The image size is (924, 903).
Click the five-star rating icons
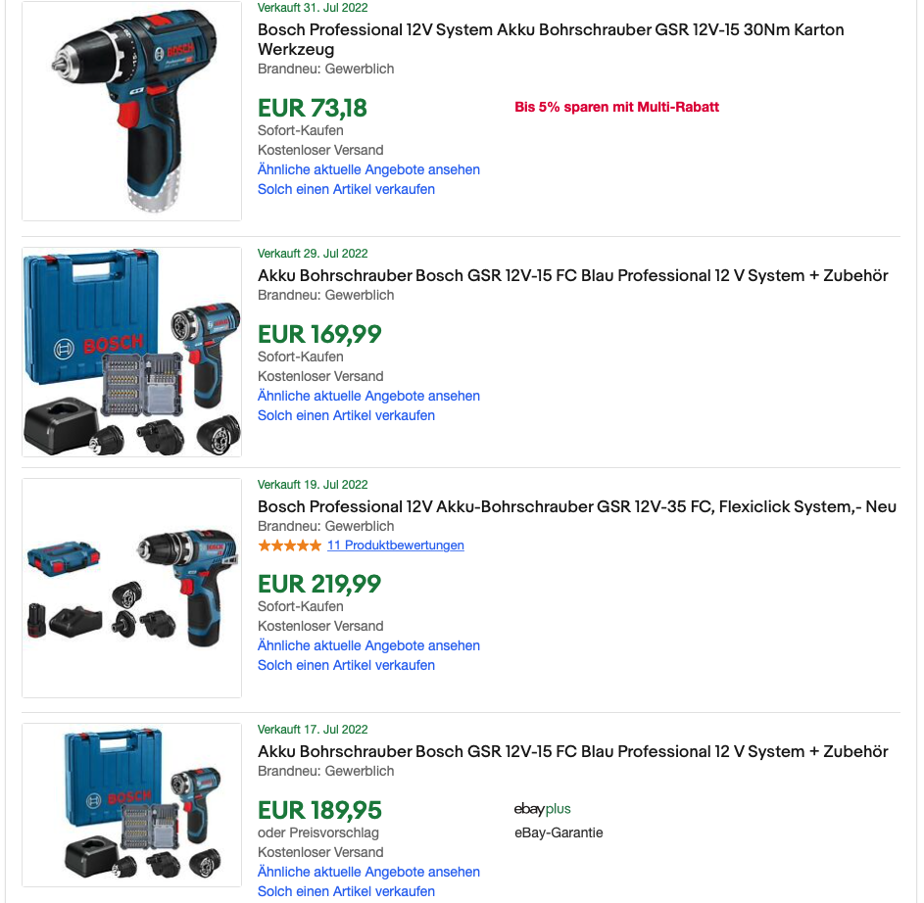pyautogui.click(x=289, y=546)
